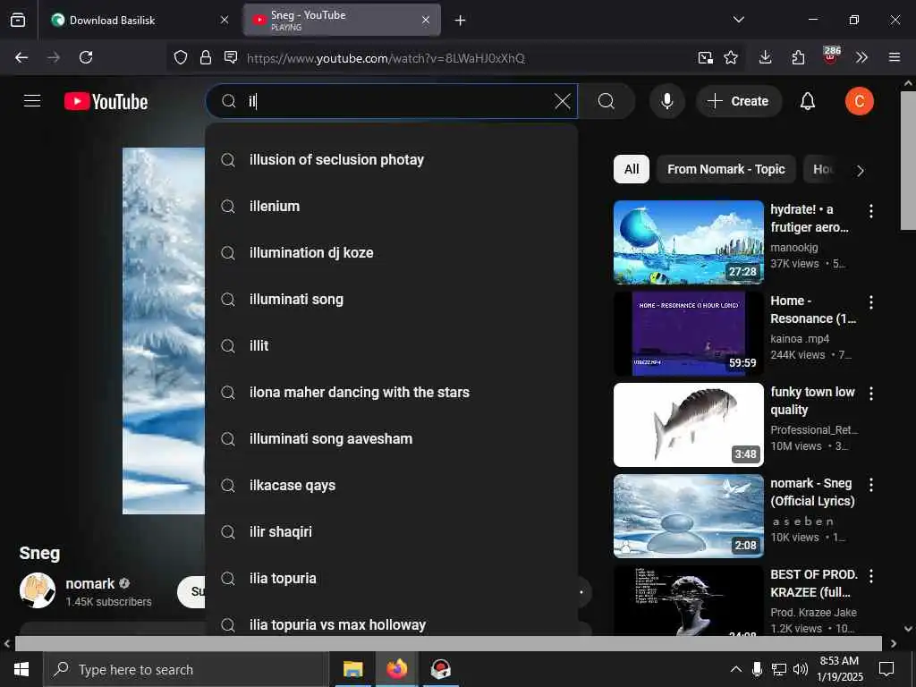Select the All filter chip

[631, 169]
